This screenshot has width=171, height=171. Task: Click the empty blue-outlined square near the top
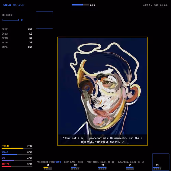tap(44, 20)
